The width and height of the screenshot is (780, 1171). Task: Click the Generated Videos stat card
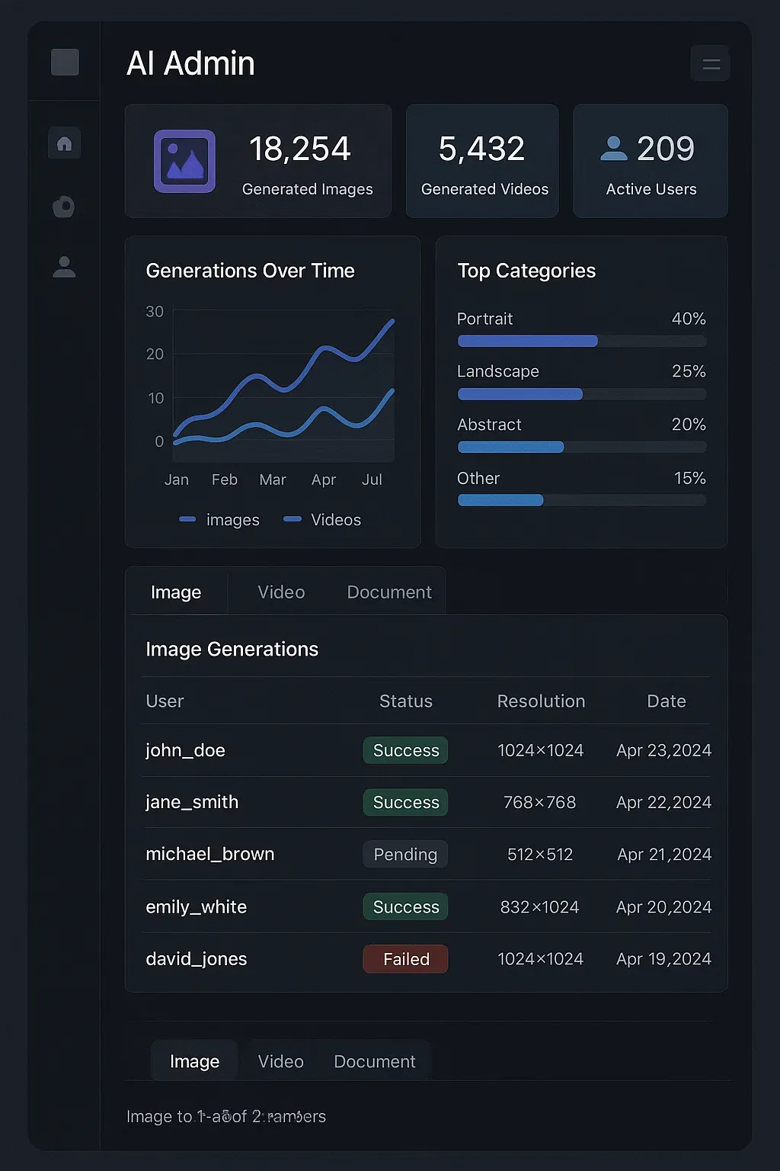click(x=482, y=162)
